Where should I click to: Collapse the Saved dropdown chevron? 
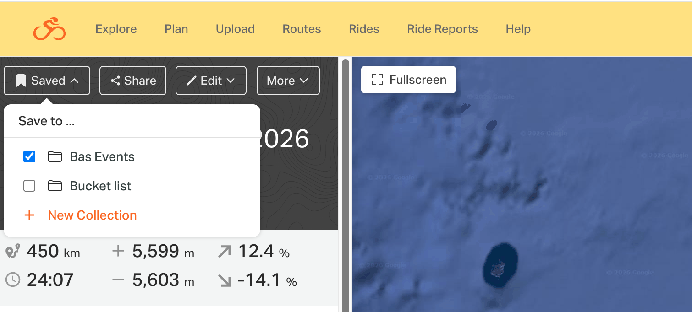pos(75,81)
